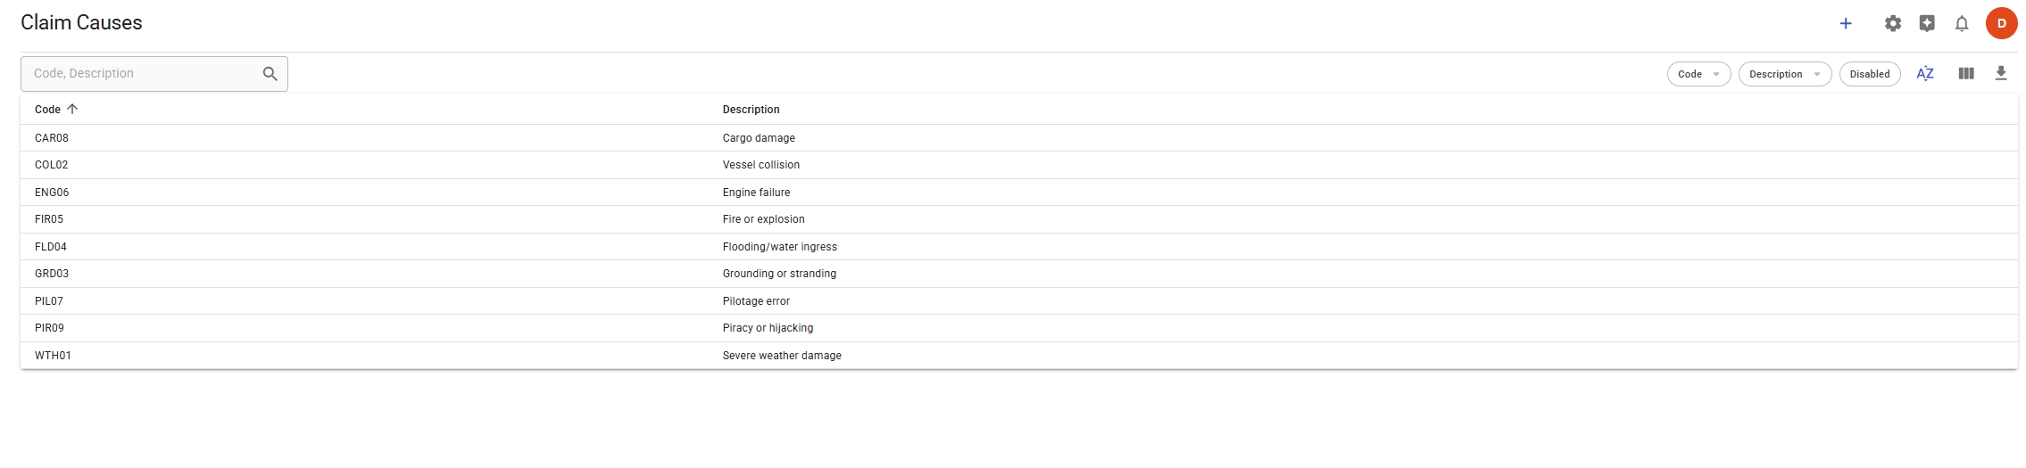
Task: Sort by the Code column header
Action: point(47,110)
